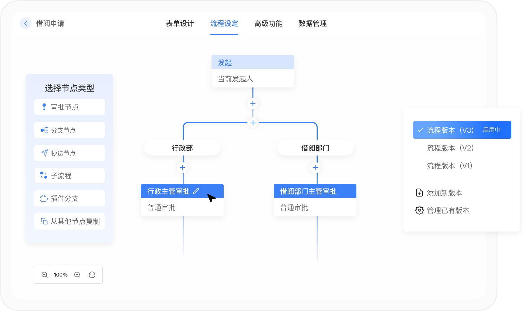This screenshot has height=311, width=529.
Task: Switch to the 表单设计 tab
Action: pos(180,23)
